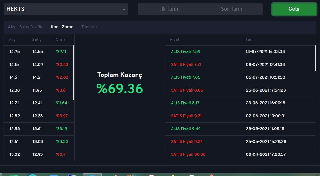This screenshot has width=320, height=176.
Task: Open the HEKTS stock dropdown
Action: 66,9
